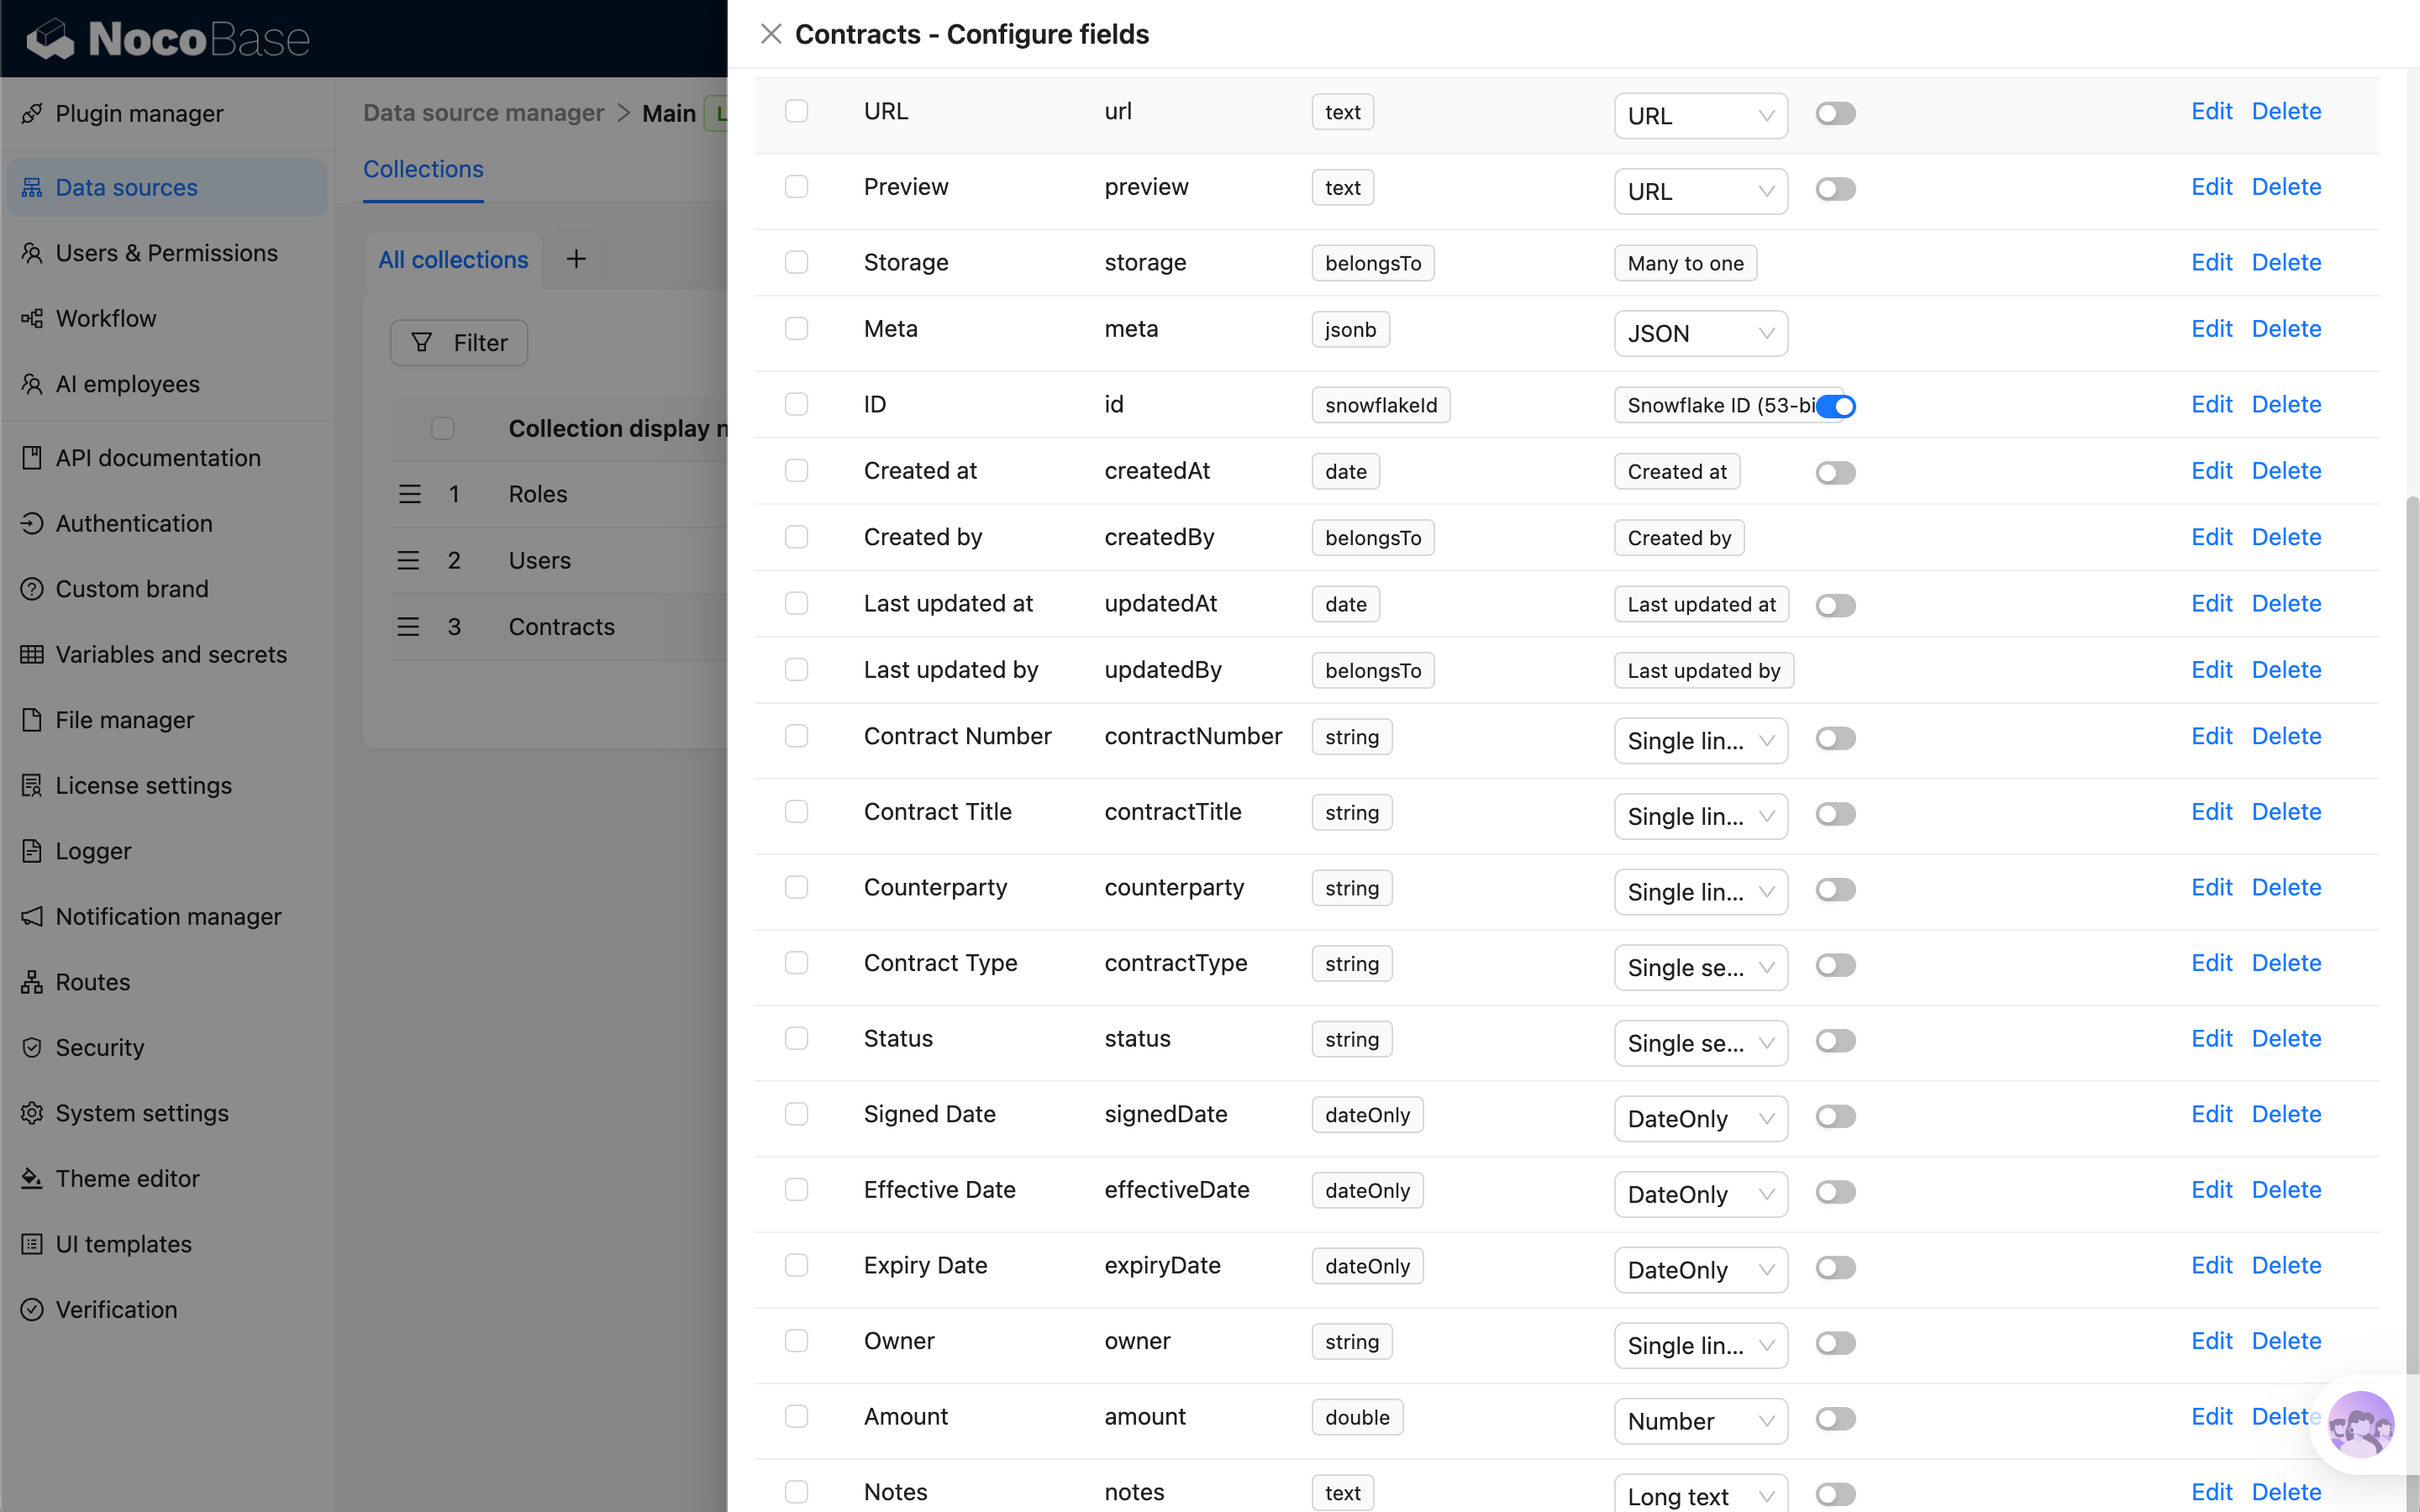
Task: Enable the toggle on the URL field row
Action: click(1836, 113)
